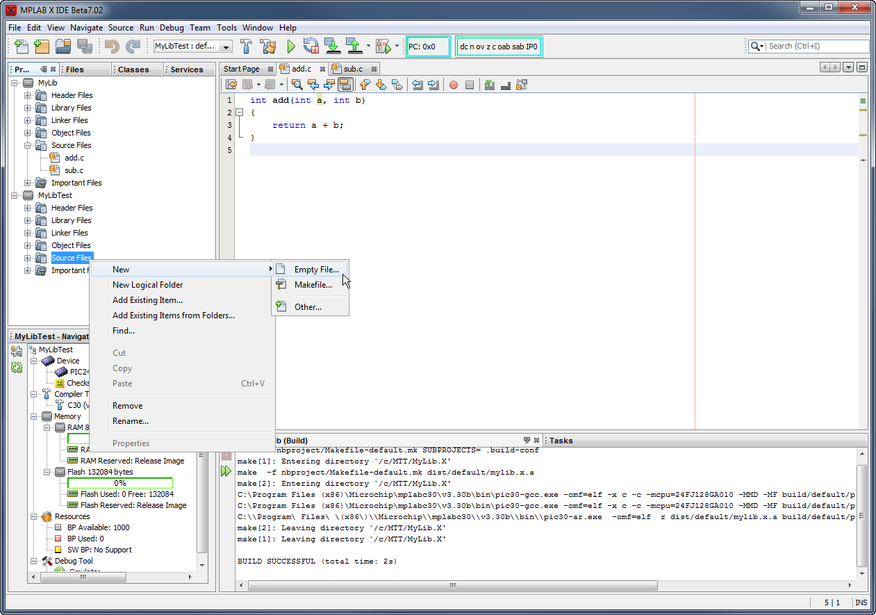
Task: Open the project configuration dropdown
Action: 226,47
